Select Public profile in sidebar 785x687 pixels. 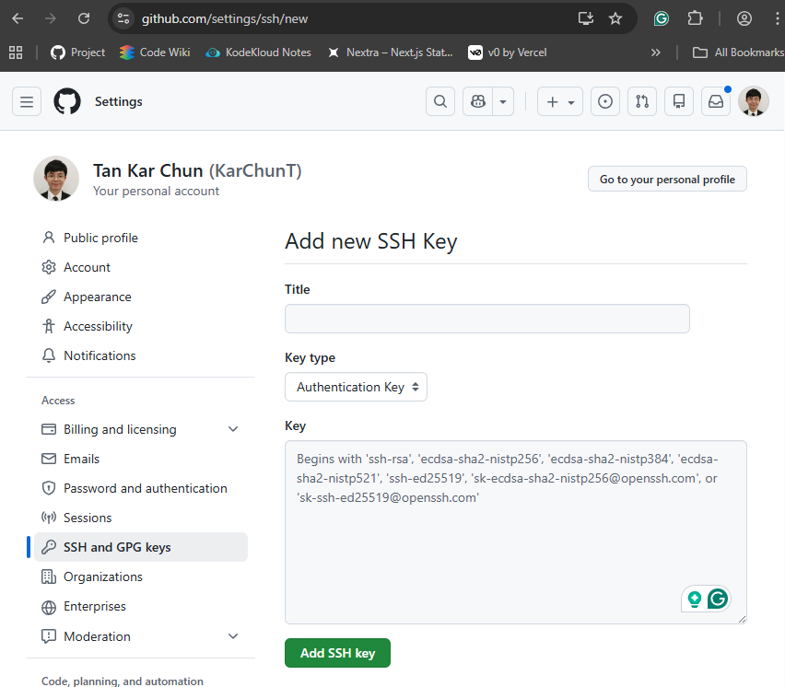(x=100, y=238)
